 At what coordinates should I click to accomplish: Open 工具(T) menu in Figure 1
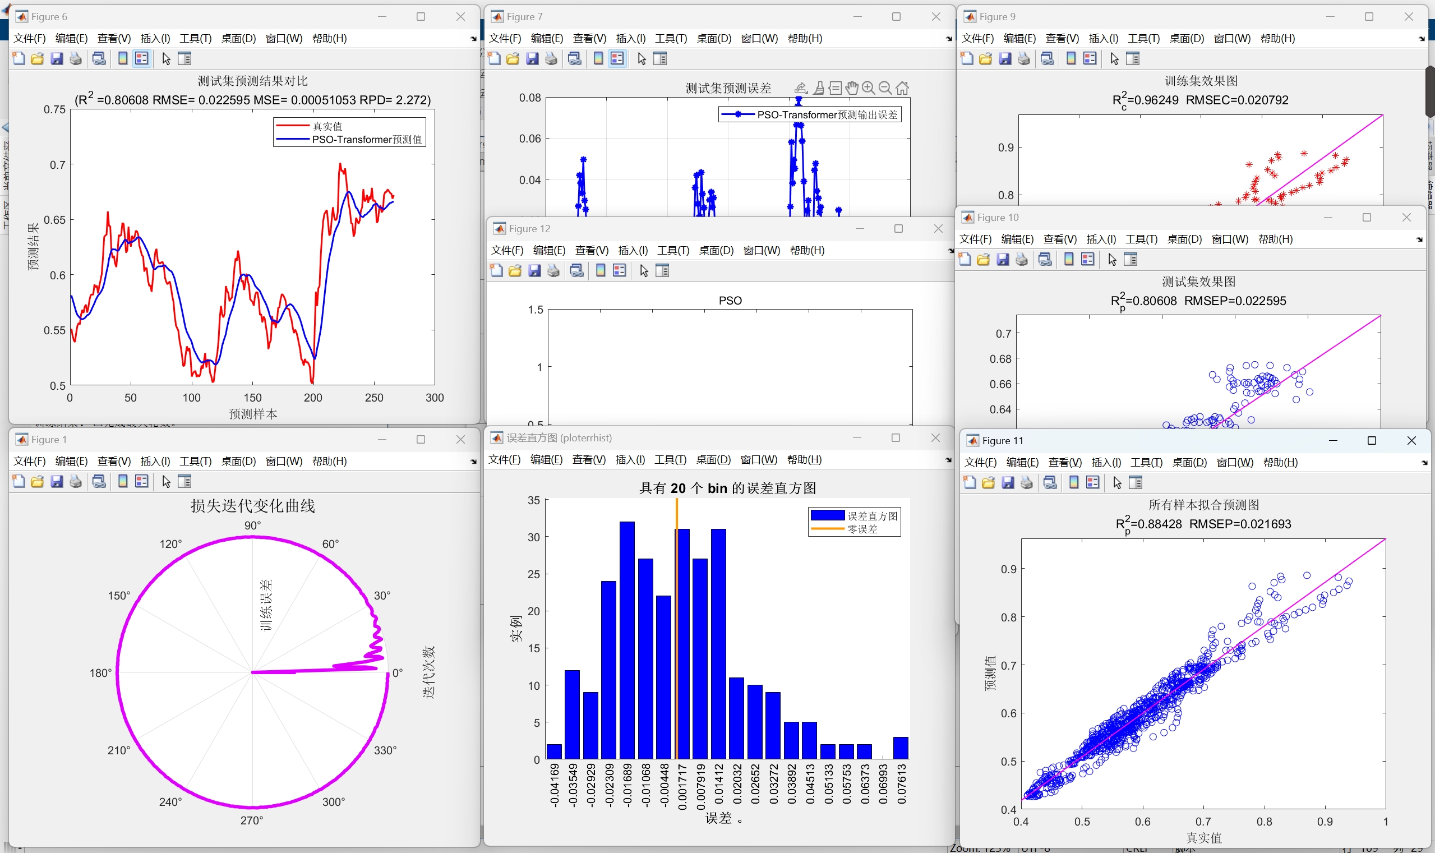click(195, 462)
